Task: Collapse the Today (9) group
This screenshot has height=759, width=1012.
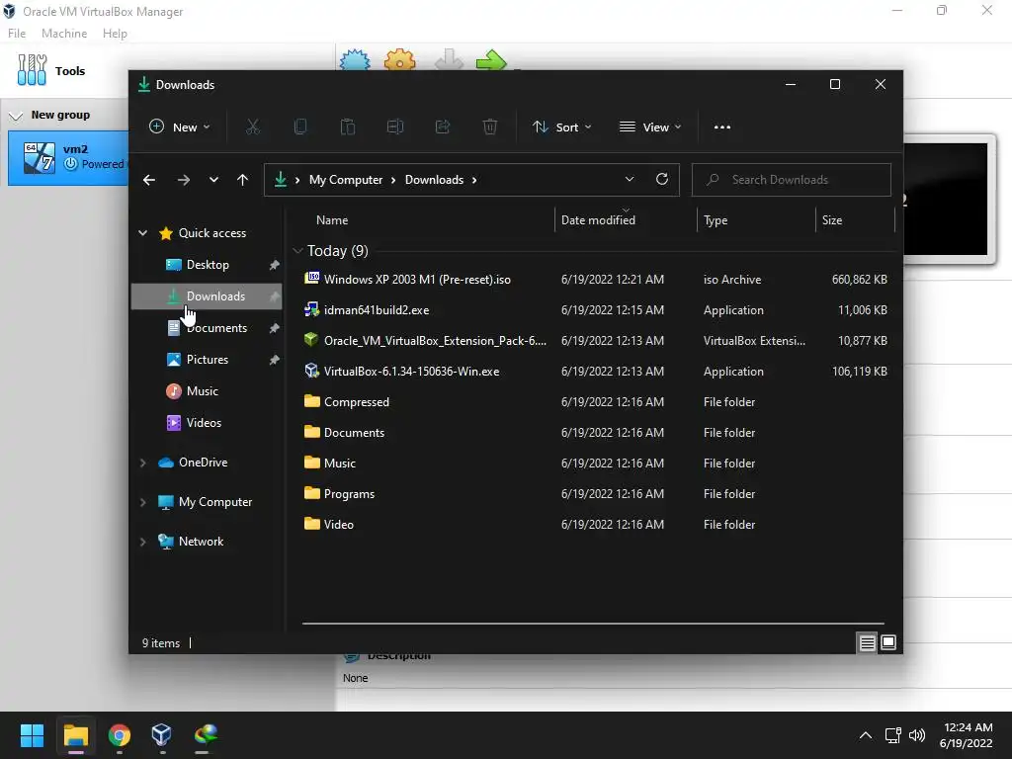Action: 297,250
